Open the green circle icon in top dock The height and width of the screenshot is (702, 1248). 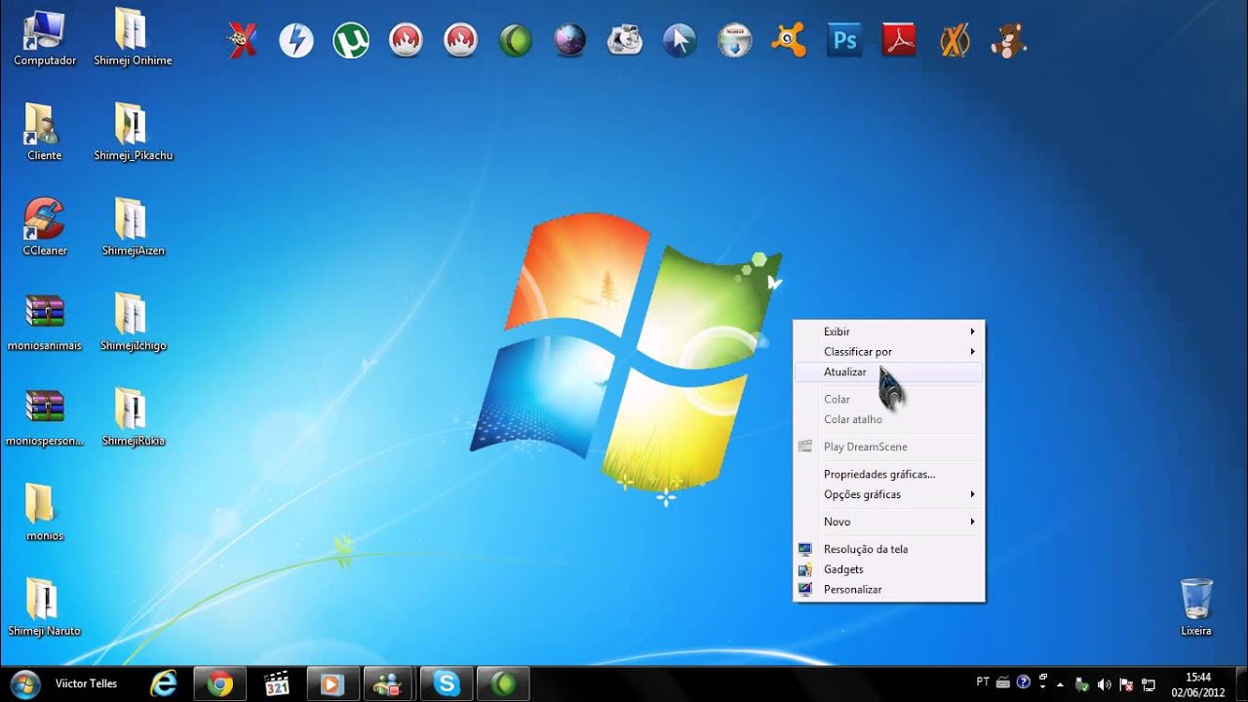tap(516, 40)
